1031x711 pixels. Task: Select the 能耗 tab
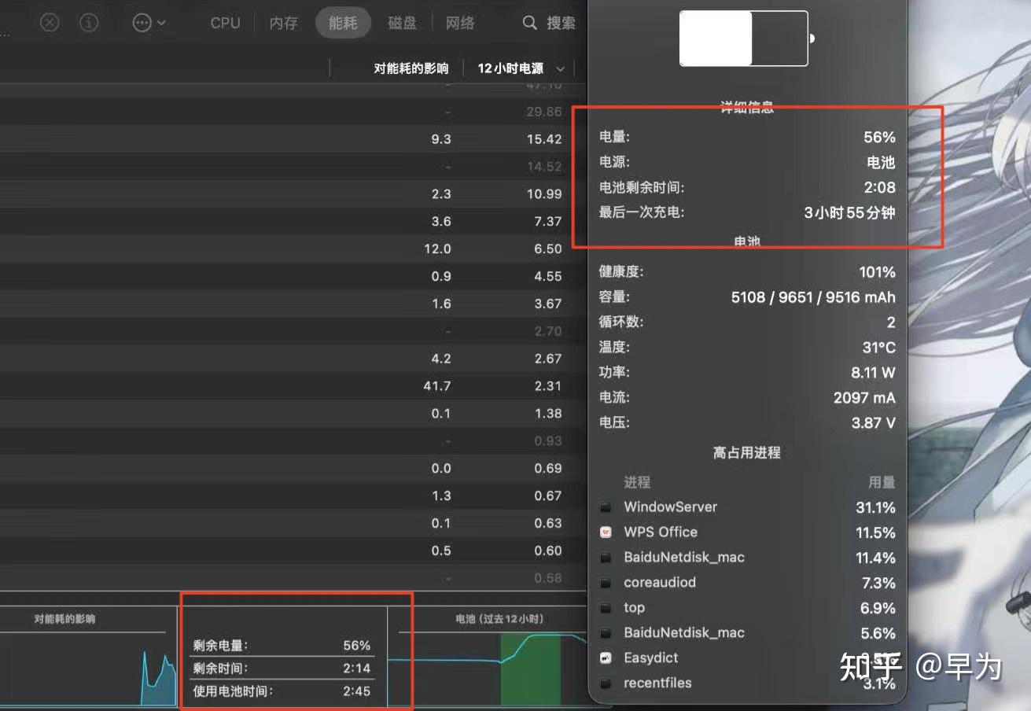point(343,23)
